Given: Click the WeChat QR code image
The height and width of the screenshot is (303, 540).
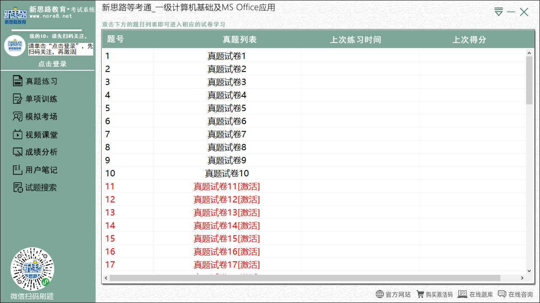Looking at the screenshot, I should 32,269.
